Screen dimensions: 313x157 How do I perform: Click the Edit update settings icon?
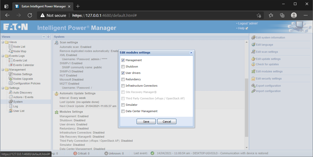click(253, 59)
